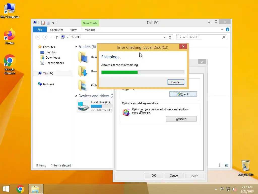This screenshot has width=258, height=194.
Task: Click Local Disk (C:) capacity bar
Action: [102, 106]
